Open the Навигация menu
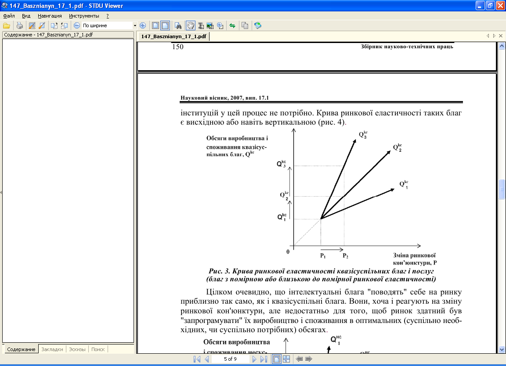Screen dimensions: 506x366 coord(50,16)
